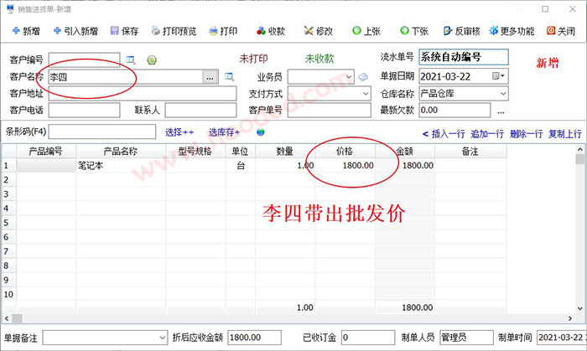Viewport: 587px width, 351px height.
Task: Click the globe icon next to 选库存+
Action: [x=261, y=132]
